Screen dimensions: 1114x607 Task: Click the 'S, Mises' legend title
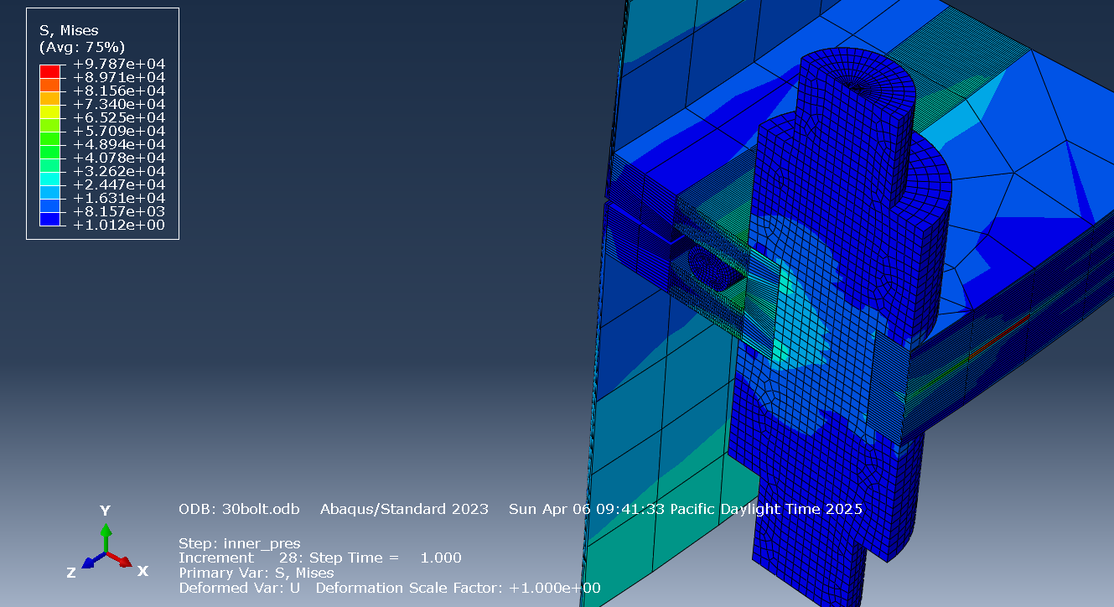(x=70, y=30)
